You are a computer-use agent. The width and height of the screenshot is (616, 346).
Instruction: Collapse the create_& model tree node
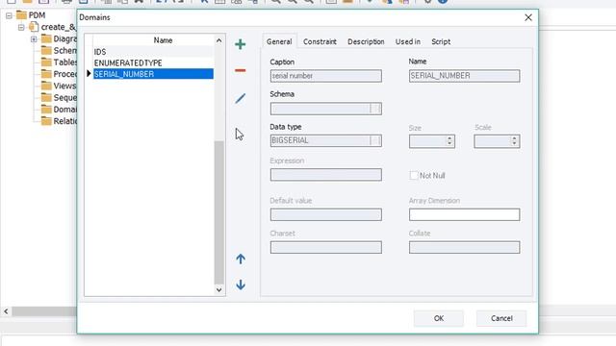click(21, 27)
